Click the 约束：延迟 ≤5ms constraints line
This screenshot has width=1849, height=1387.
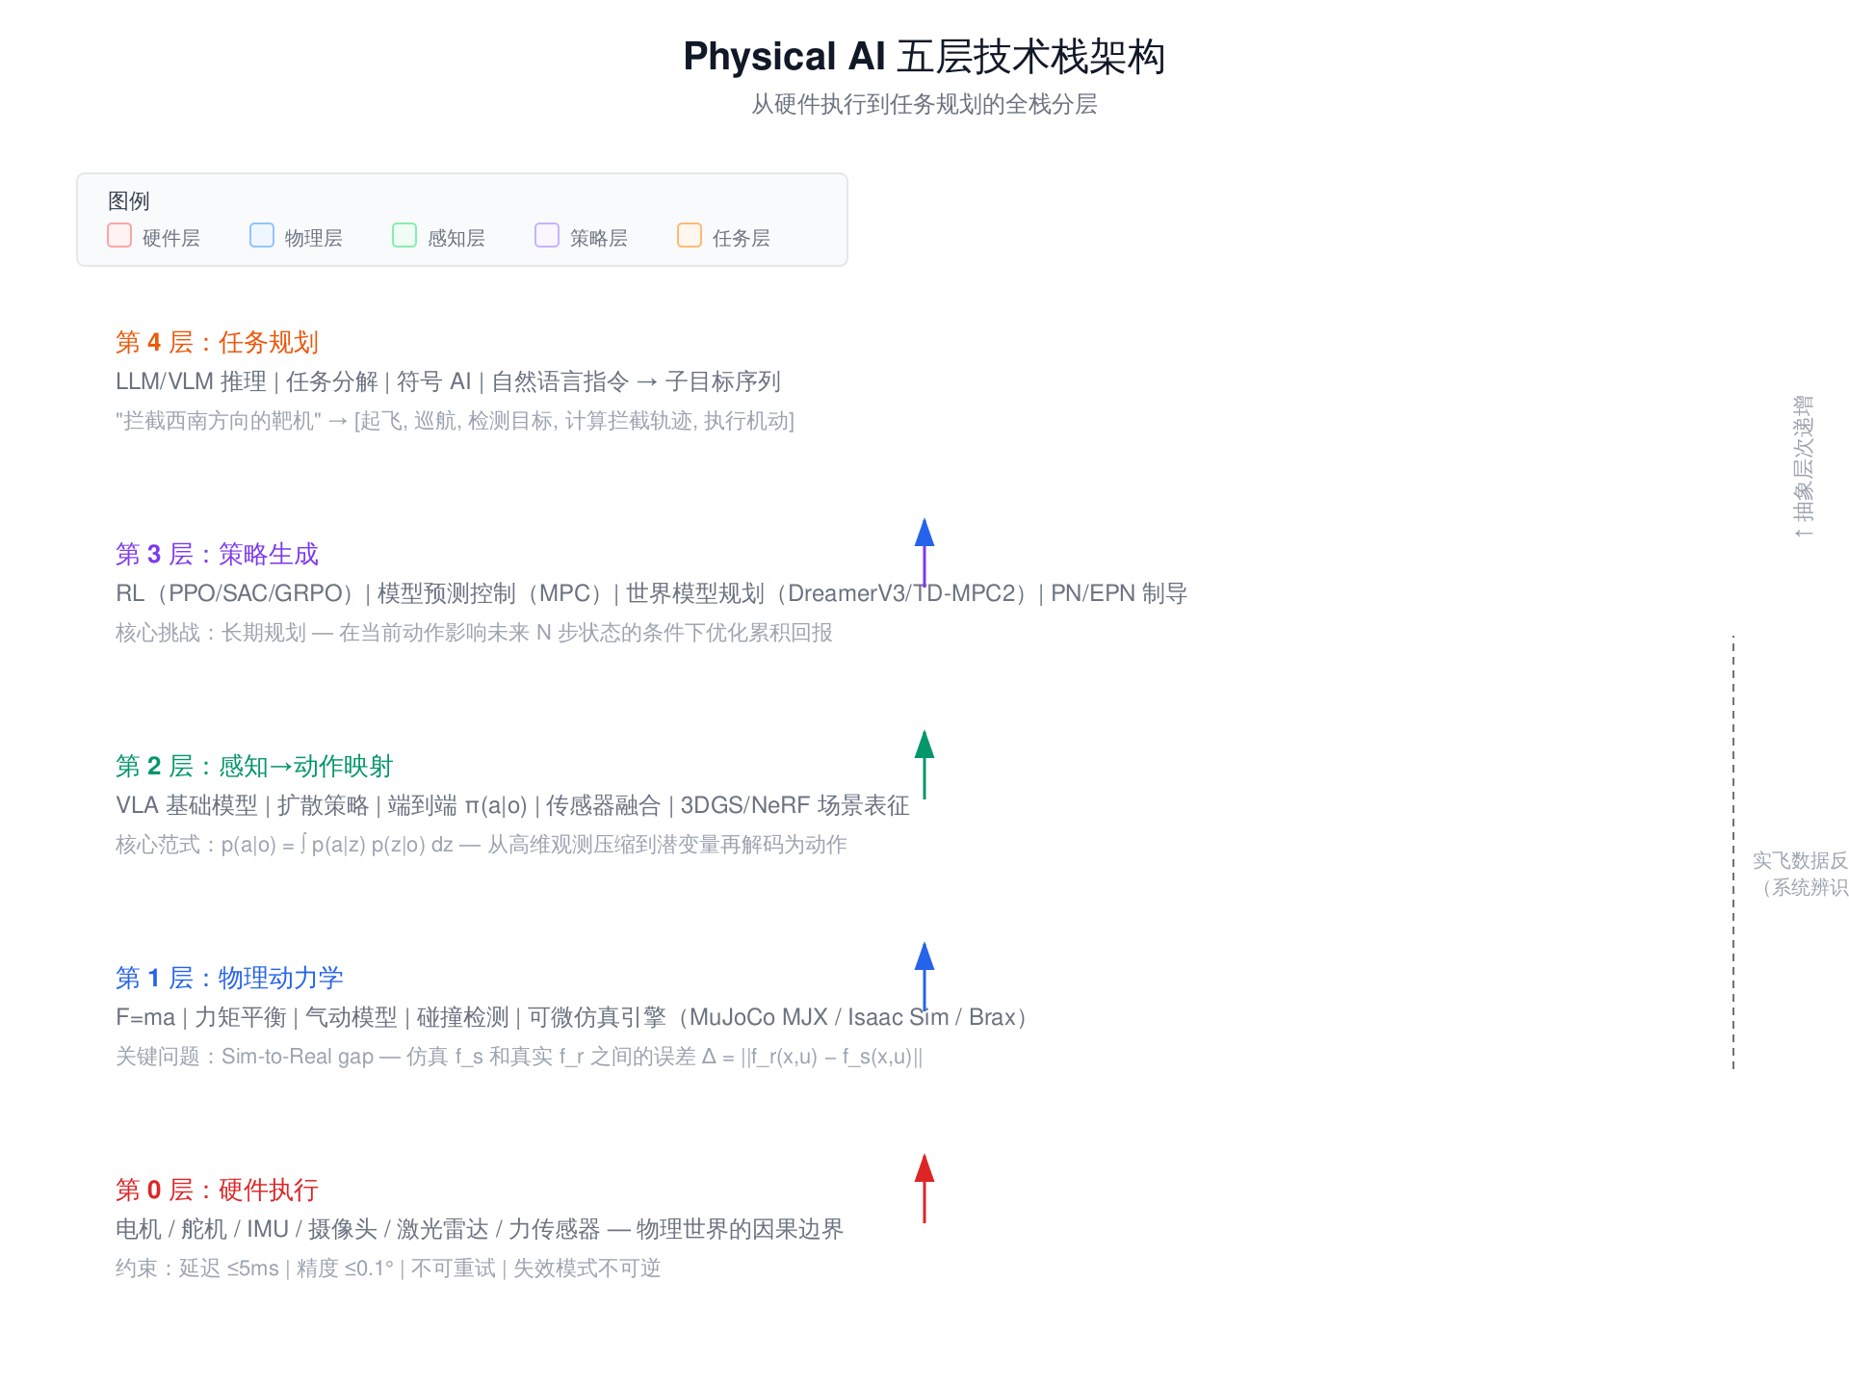tap(388, 1269)
